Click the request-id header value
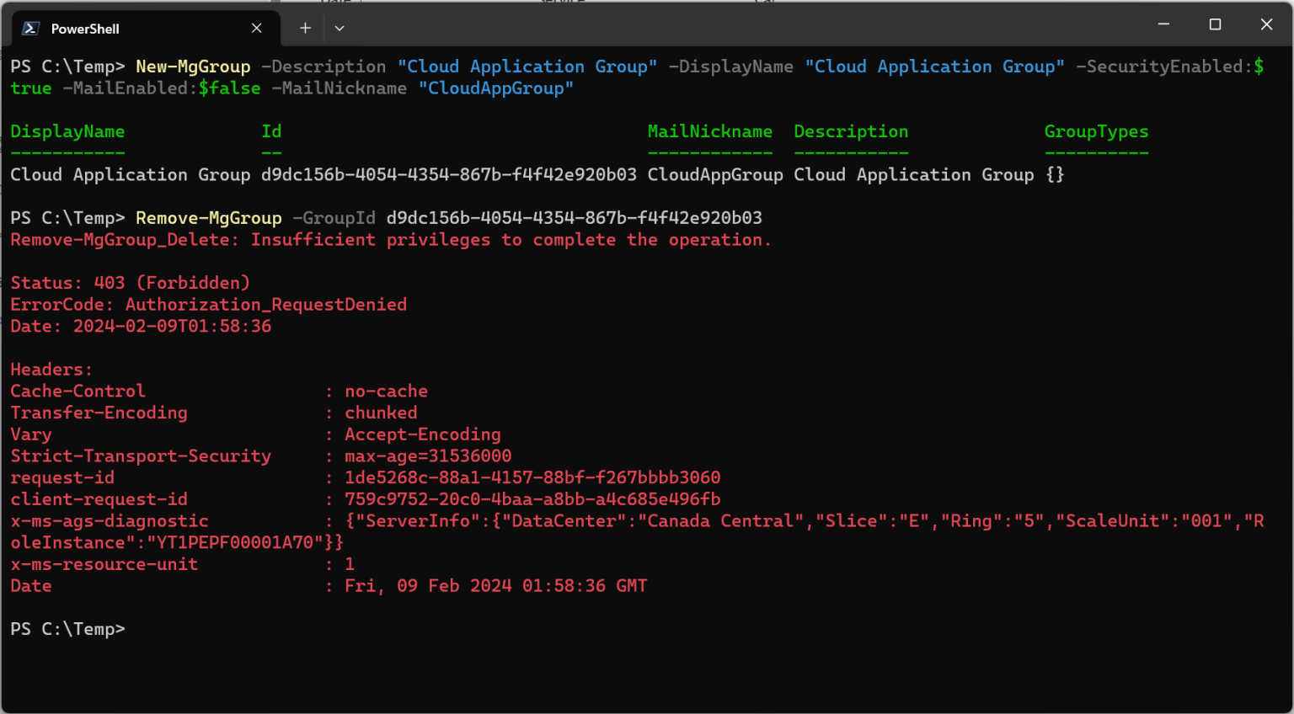 (532, 477)
